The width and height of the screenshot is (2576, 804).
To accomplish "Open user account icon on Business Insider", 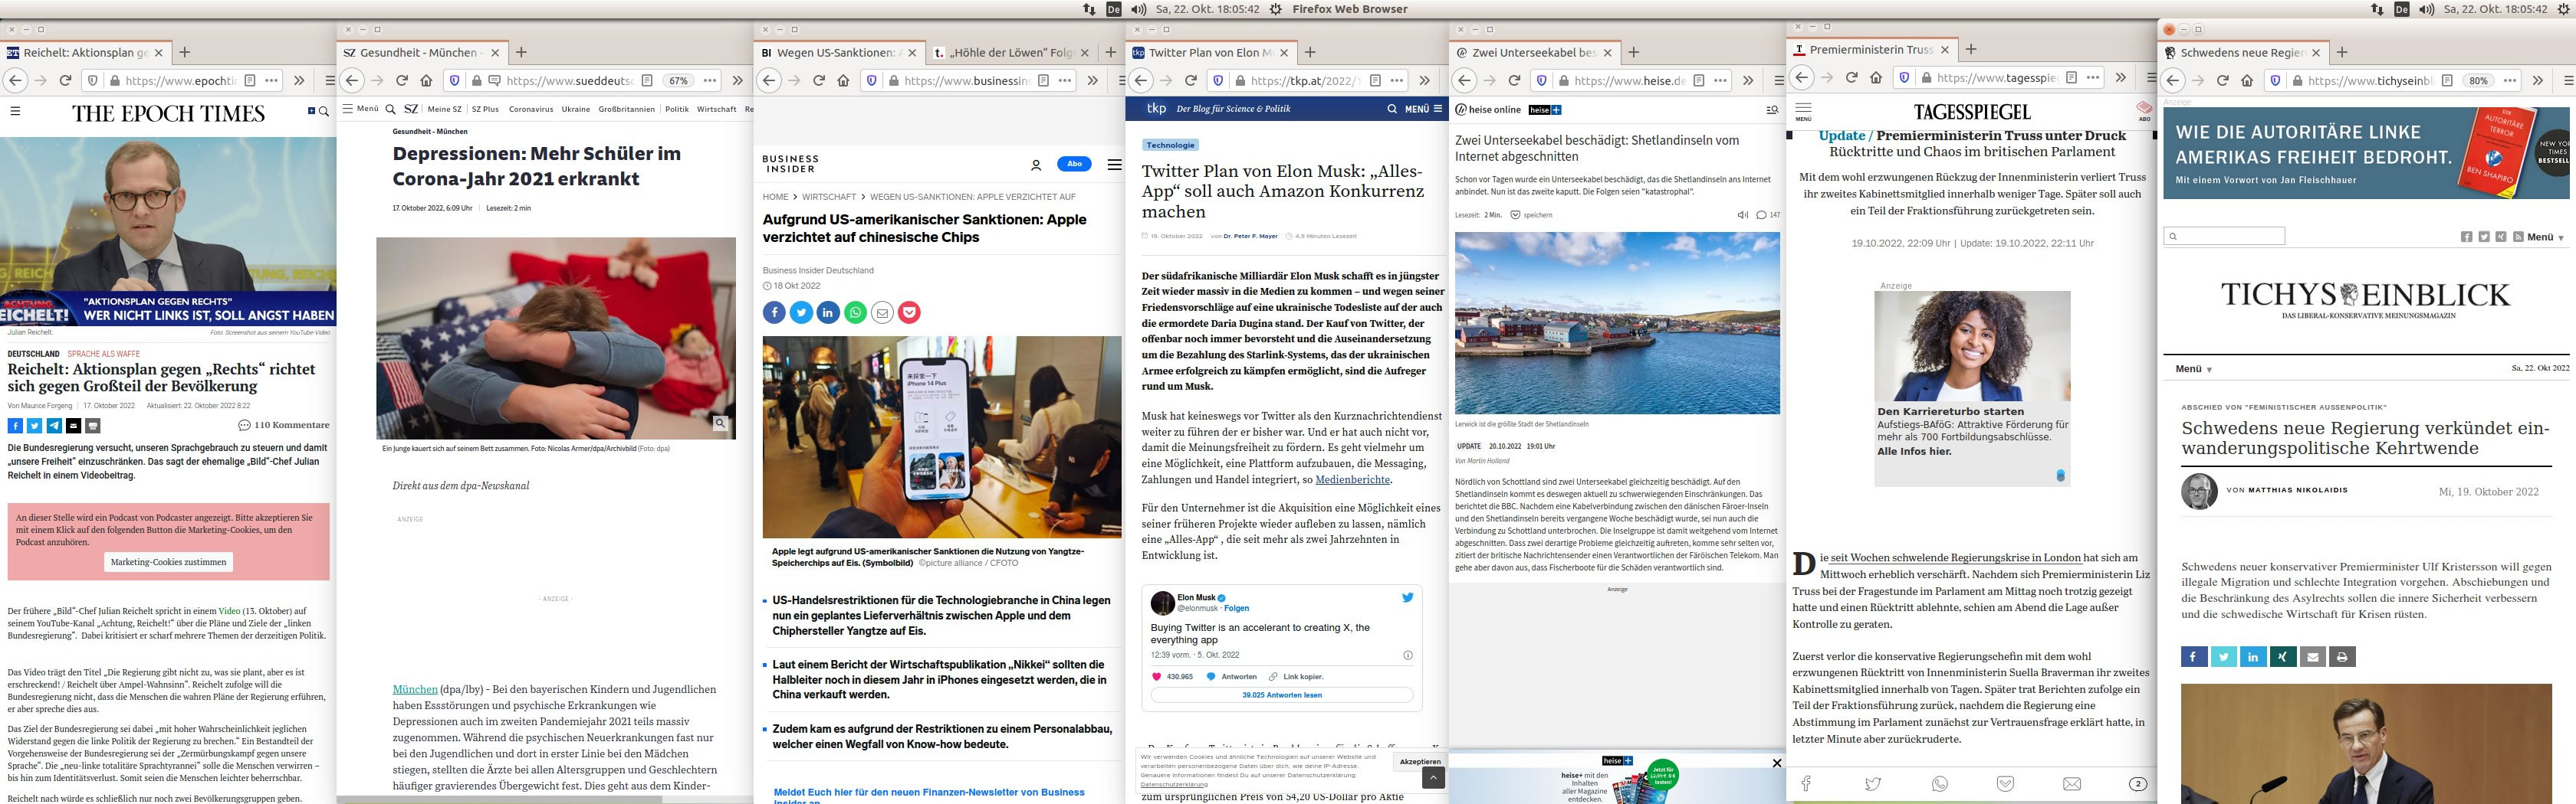I will pyautogui.click(x=1036, y=165).
